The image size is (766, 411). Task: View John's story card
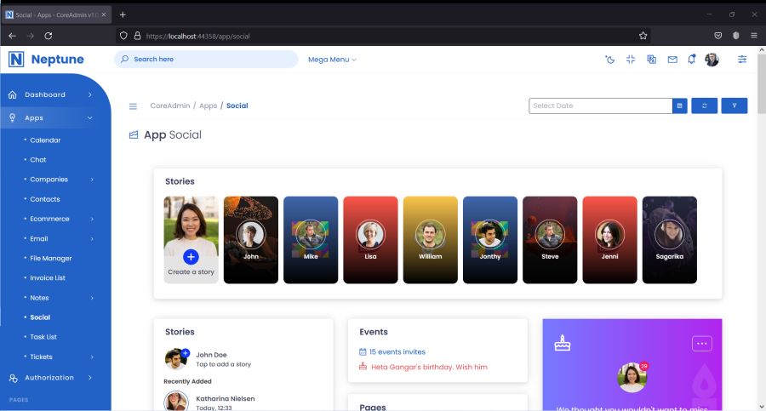click(x=251, y=240)
